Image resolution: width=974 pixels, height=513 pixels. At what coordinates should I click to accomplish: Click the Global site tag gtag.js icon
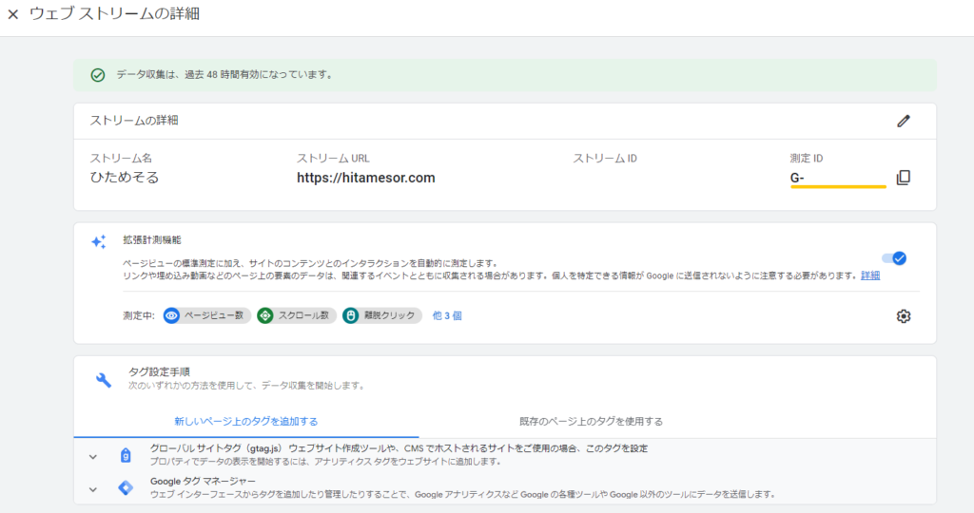click(126, 456)
